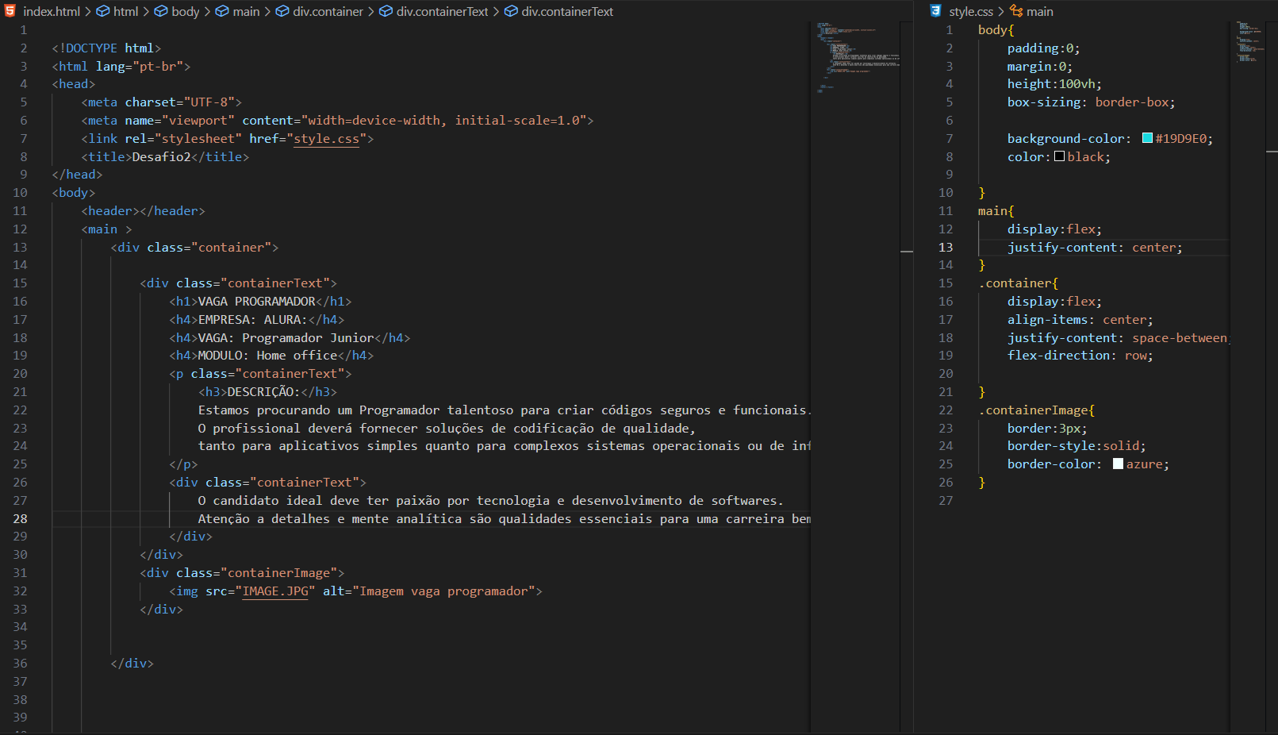Image resolution: width=1278 pixels, height=735 pixels.
Task: Click the 'border-box' value in style.css
Action: [x=1132, y=102]
